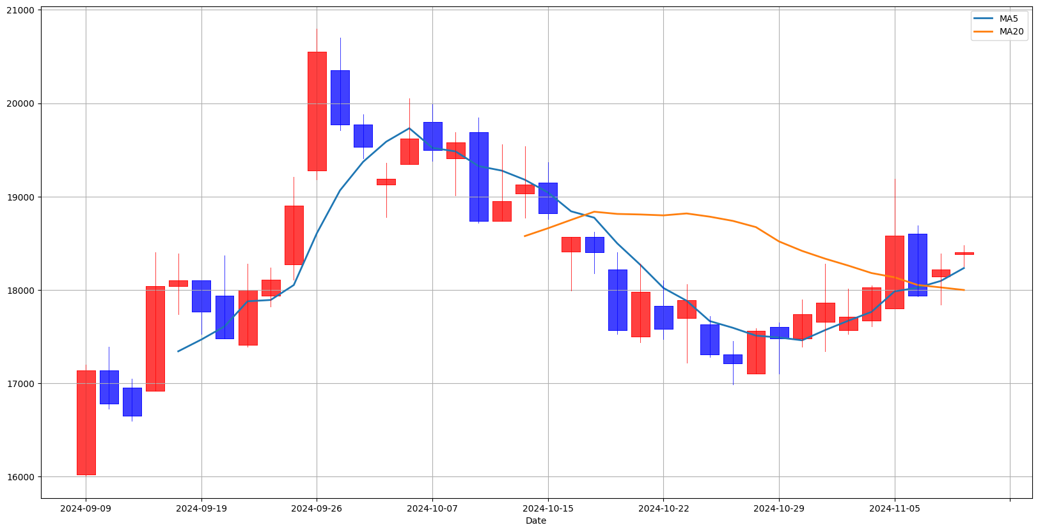Click the 2024-09-09 date label
The image size is (1038, 532).
[x=86, y=509]
